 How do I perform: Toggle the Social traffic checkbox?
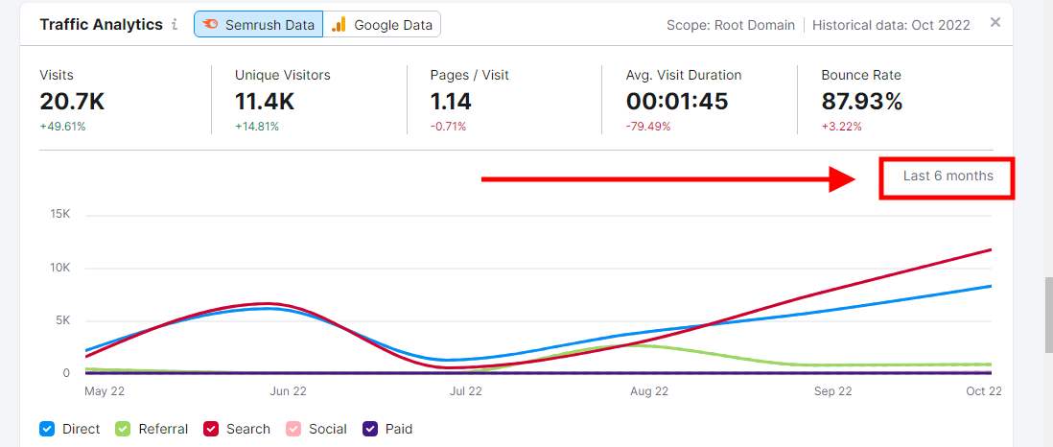(x=293, y=429)
